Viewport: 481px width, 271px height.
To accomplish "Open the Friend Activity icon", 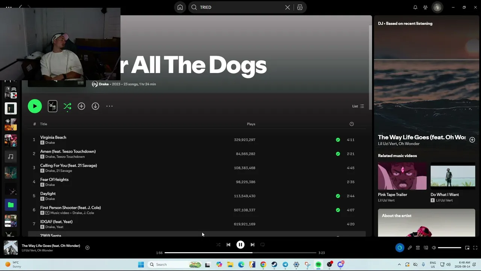I will tap(425, 7).
